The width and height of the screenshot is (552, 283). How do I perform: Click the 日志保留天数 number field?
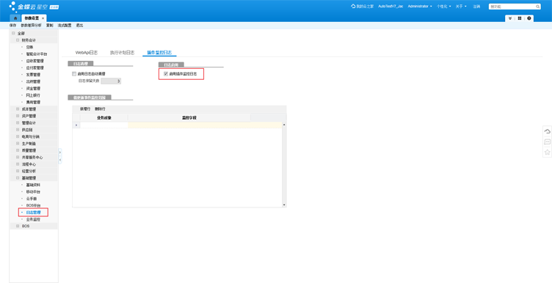[111, 81]
